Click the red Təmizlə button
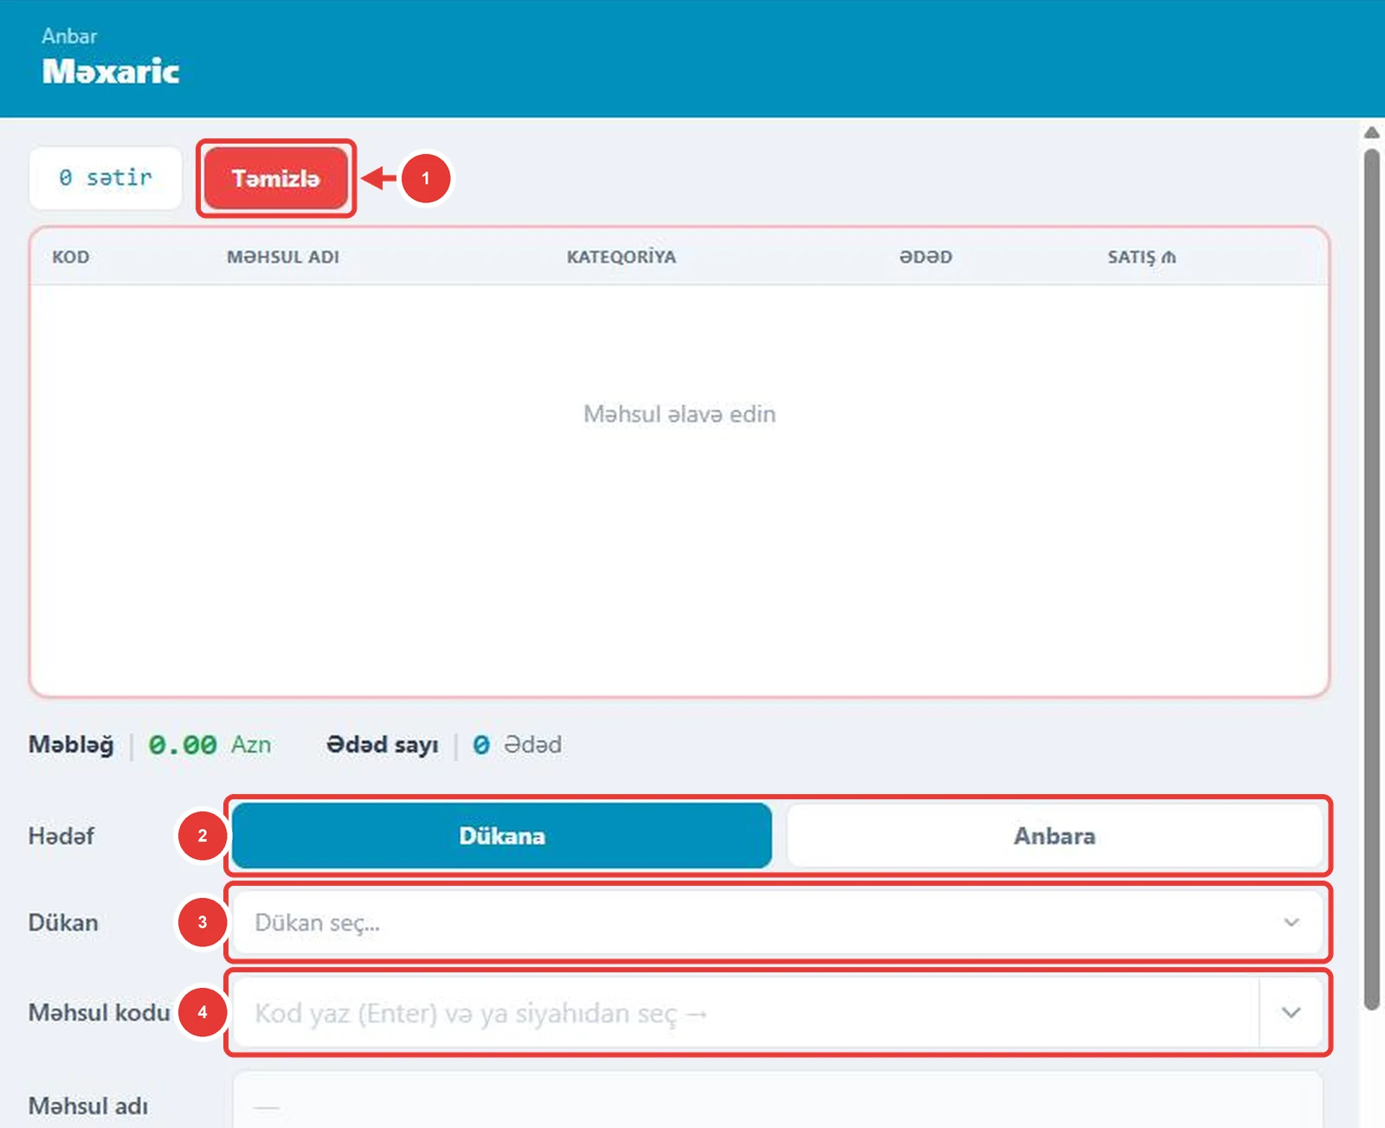 [x=275, y=178]
